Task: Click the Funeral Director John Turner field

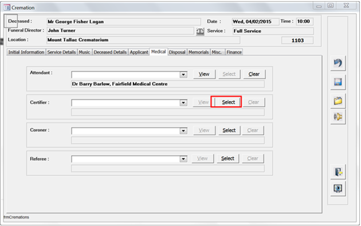Action: 120,30
